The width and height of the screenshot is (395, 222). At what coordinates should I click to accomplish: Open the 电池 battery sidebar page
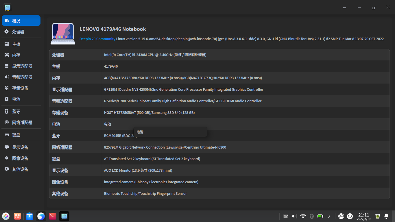click(x=16, y=99)
